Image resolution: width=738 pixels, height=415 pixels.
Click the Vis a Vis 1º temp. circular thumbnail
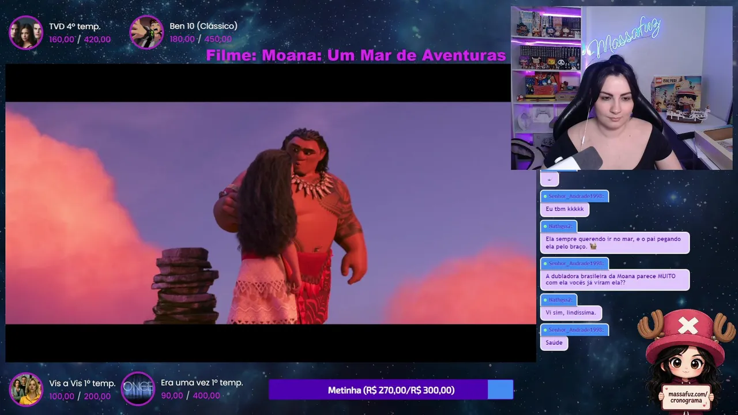pos(26,389)
